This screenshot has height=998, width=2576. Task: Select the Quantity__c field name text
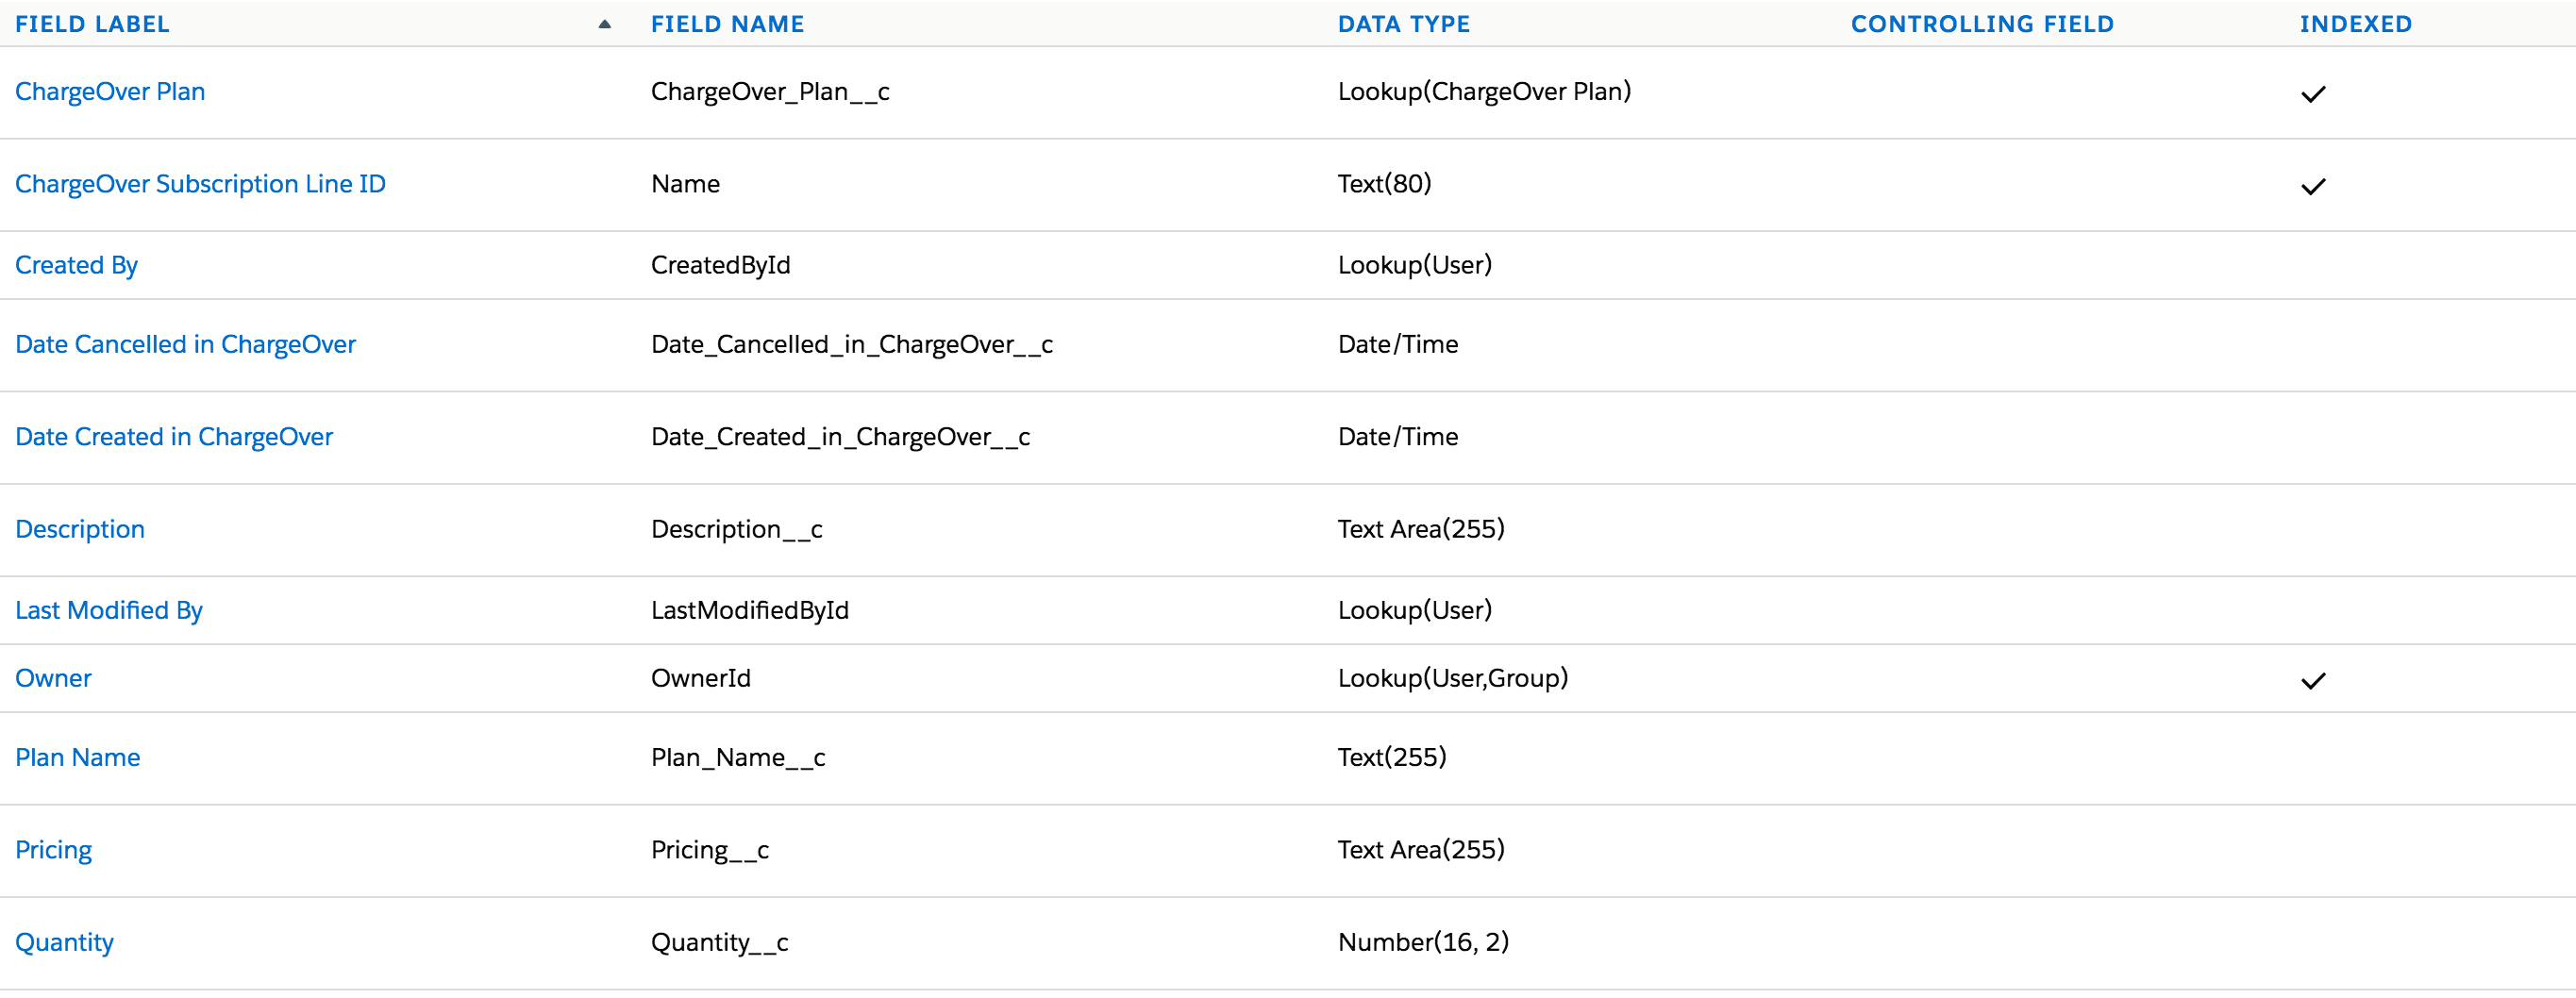(x=719, y=942)
